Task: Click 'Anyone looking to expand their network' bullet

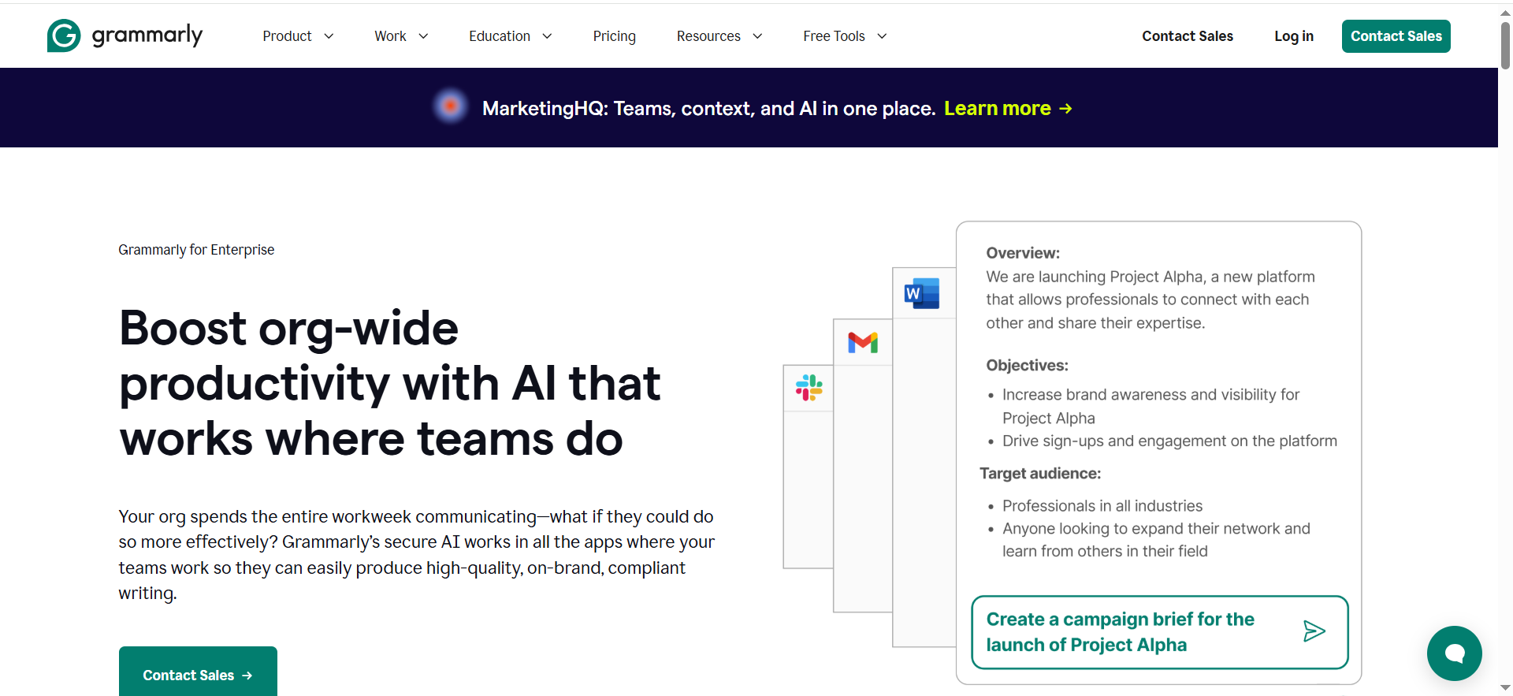Action: (x=1156, y=540)
